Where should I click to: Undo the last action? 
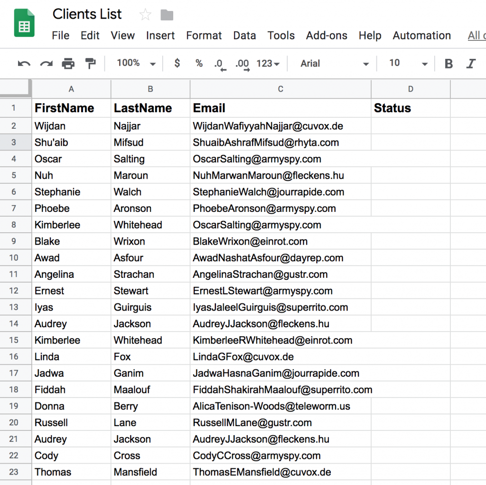coord(24,64)
